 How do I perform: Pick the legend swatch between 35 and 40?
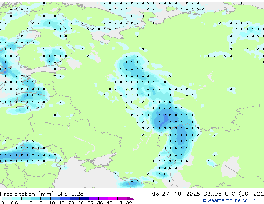tap(103, 199)
